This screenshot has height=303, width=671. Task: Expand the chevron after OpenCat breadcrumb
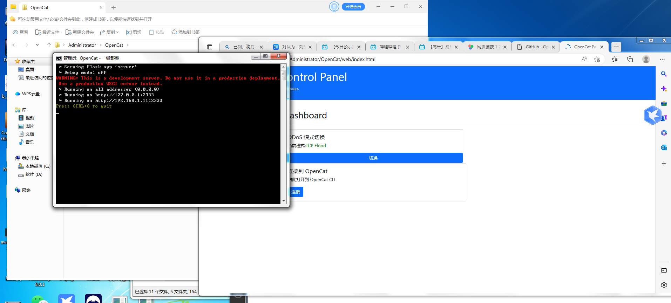click(128, 45)
